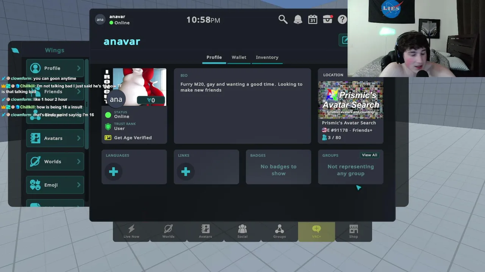The image size is (485, 272).
Task: Click the wing icon beside Wings title
Action: click(x=15, y=50)
